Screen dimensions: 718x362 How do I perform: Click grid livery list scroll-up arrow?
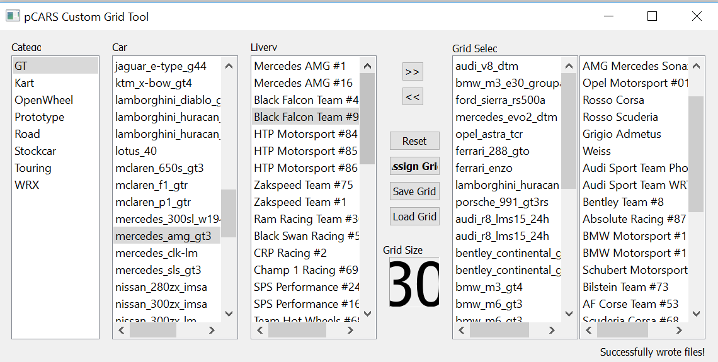[697, 66]
